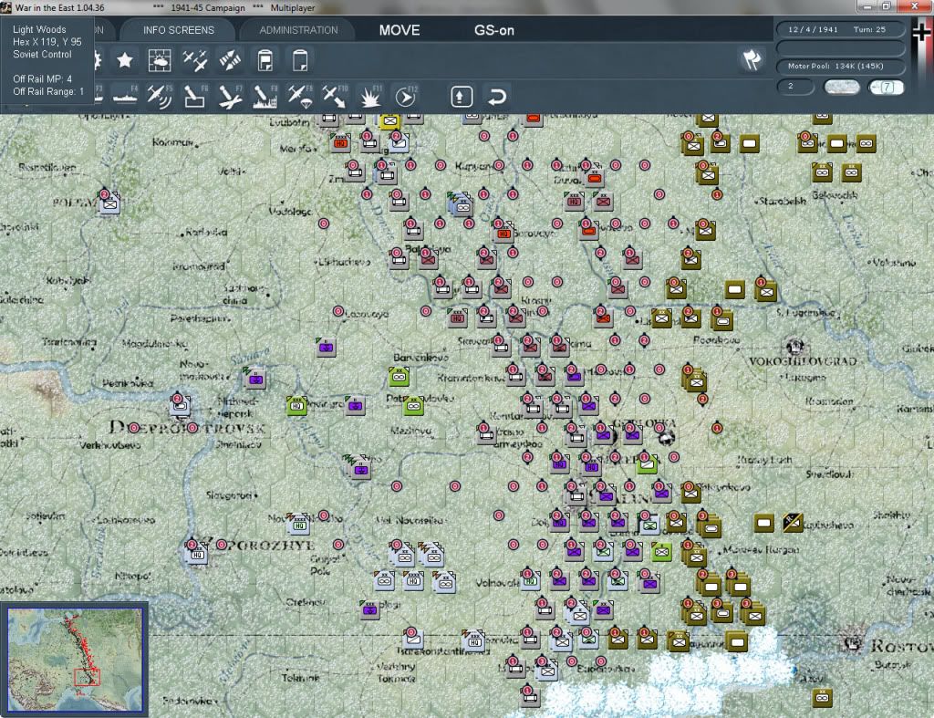Click the undo return-arrow icon

click(497, 97)
